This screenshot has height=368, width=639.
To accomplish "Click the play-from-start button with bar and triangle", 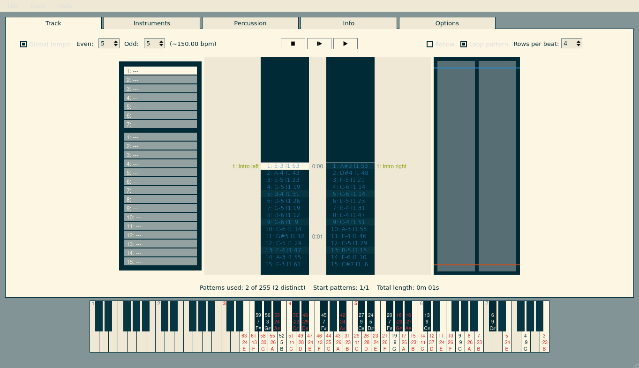I will (x=319, y=44).
